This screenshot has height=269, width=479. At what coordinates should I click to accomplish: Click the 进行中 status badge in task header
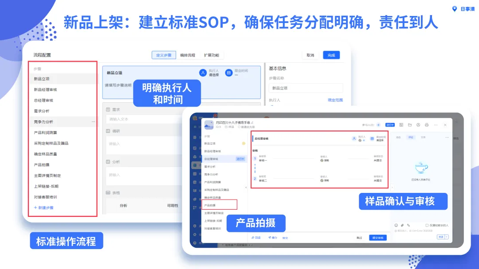[390, 125]
